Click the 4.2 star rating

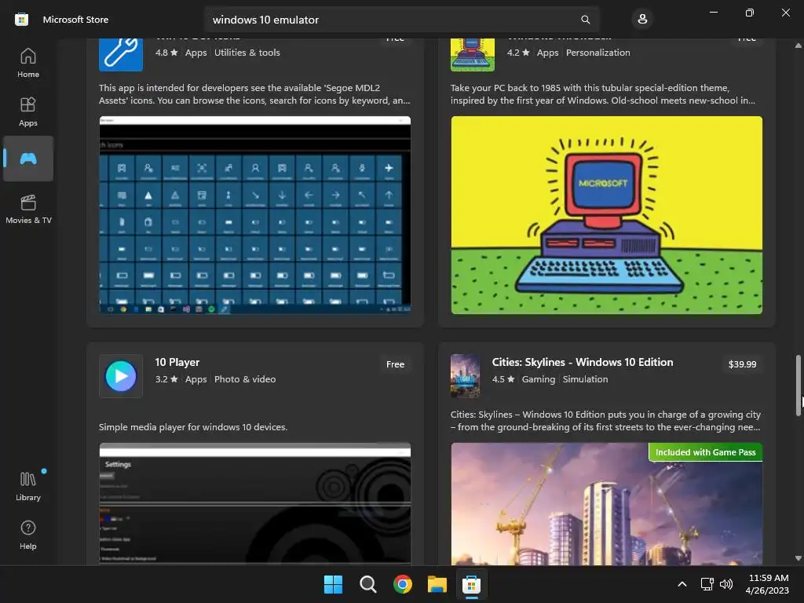pyautogui.click(x=518, y=53)
